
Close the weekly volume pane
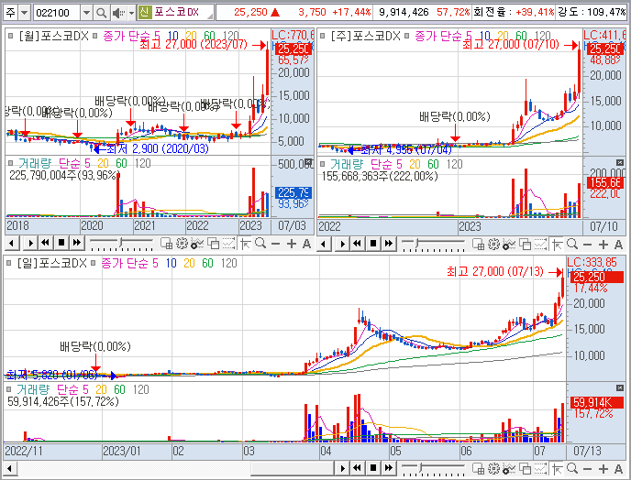coord(620,162)
